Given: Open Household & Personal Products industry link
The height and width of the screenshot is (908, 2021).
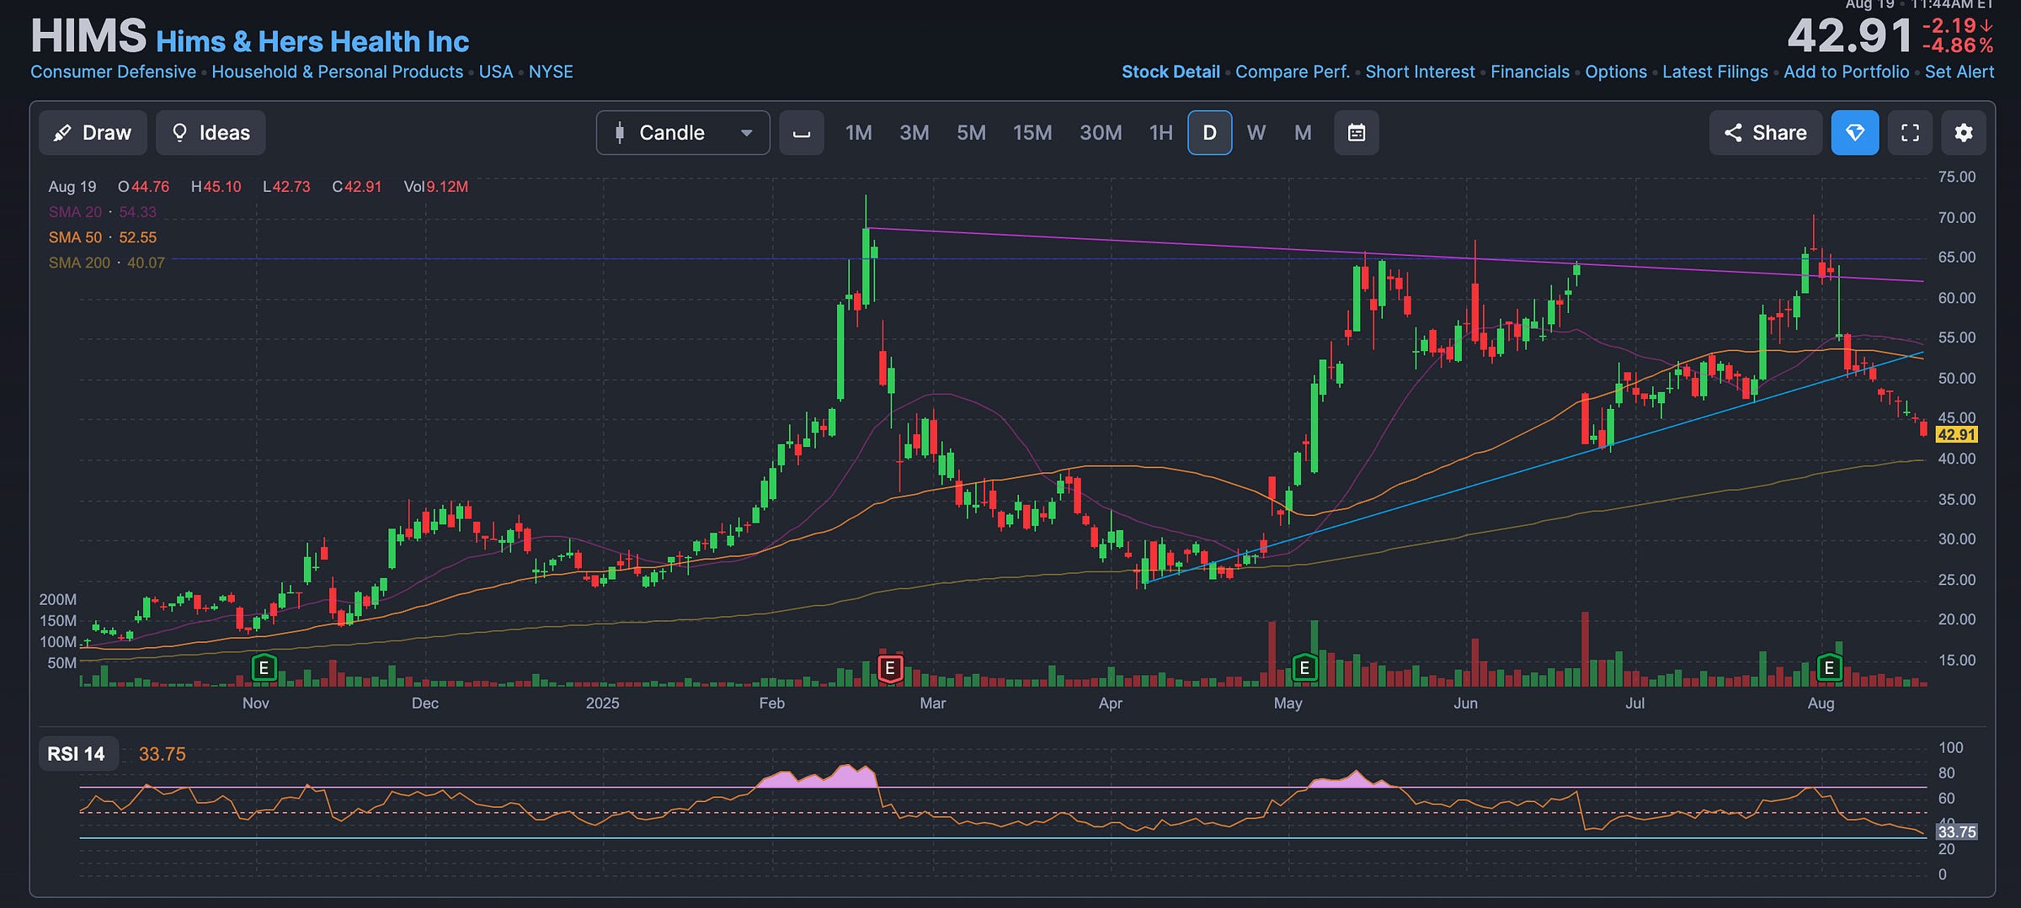Looking at the screenshot, I should pos(338,72).
